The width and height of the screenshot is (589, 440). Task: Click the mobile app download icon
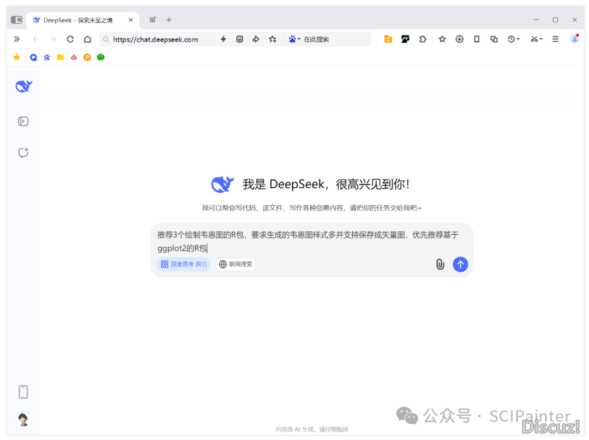point(23,391)
